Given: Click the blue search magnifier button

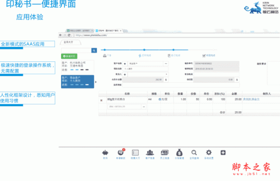Looking at the screenshot, I should (x=94, y=51).
